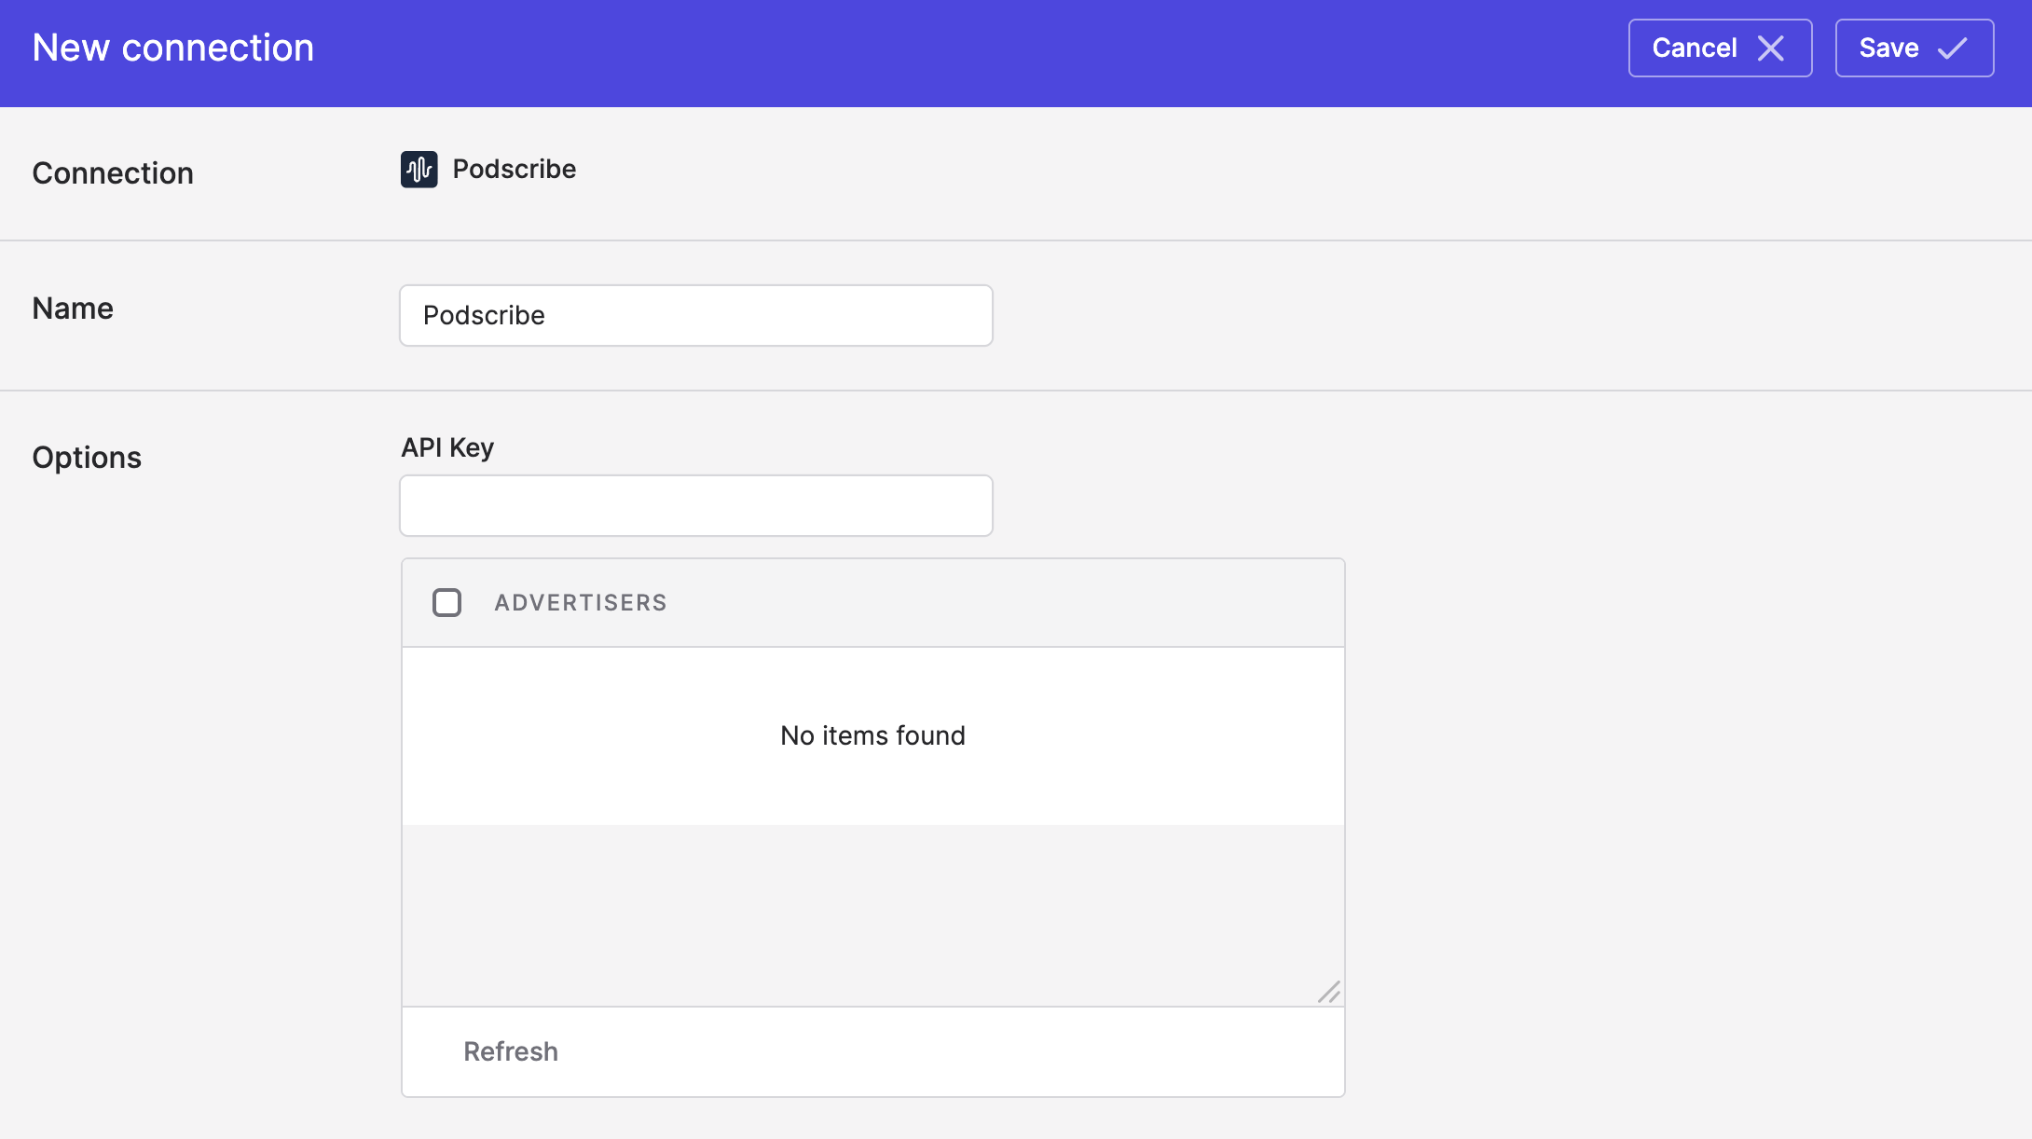Click the empty gray area below the advertisers list

pos(872,915)
